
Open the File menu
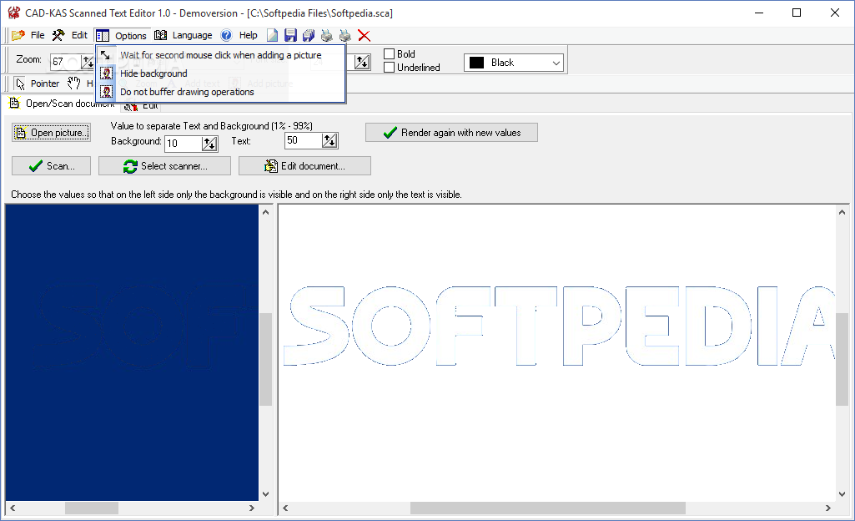point(28,35)
